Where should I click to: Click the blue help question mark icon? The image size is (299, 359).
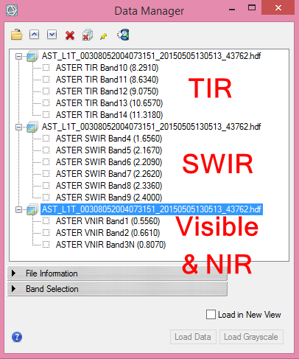17,337
